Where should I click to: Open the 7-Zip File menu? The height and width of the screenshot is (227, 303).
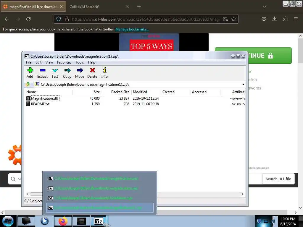click(x=29, y=62)
